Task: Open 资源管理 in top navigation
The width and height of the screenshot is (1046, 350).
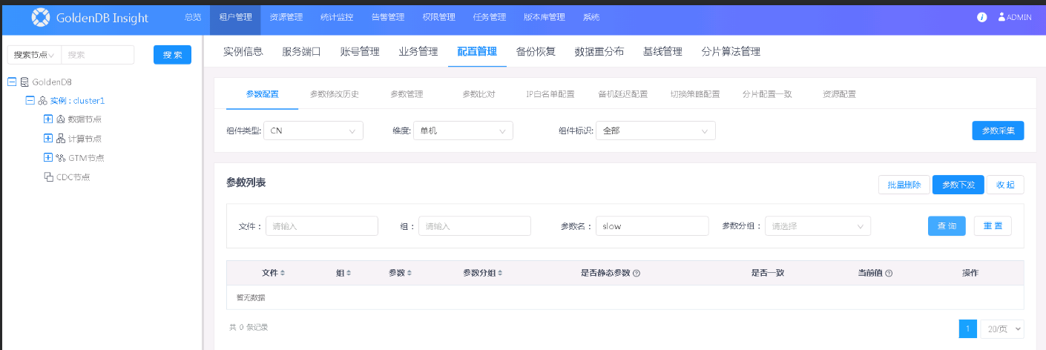Action: point(286,17)
